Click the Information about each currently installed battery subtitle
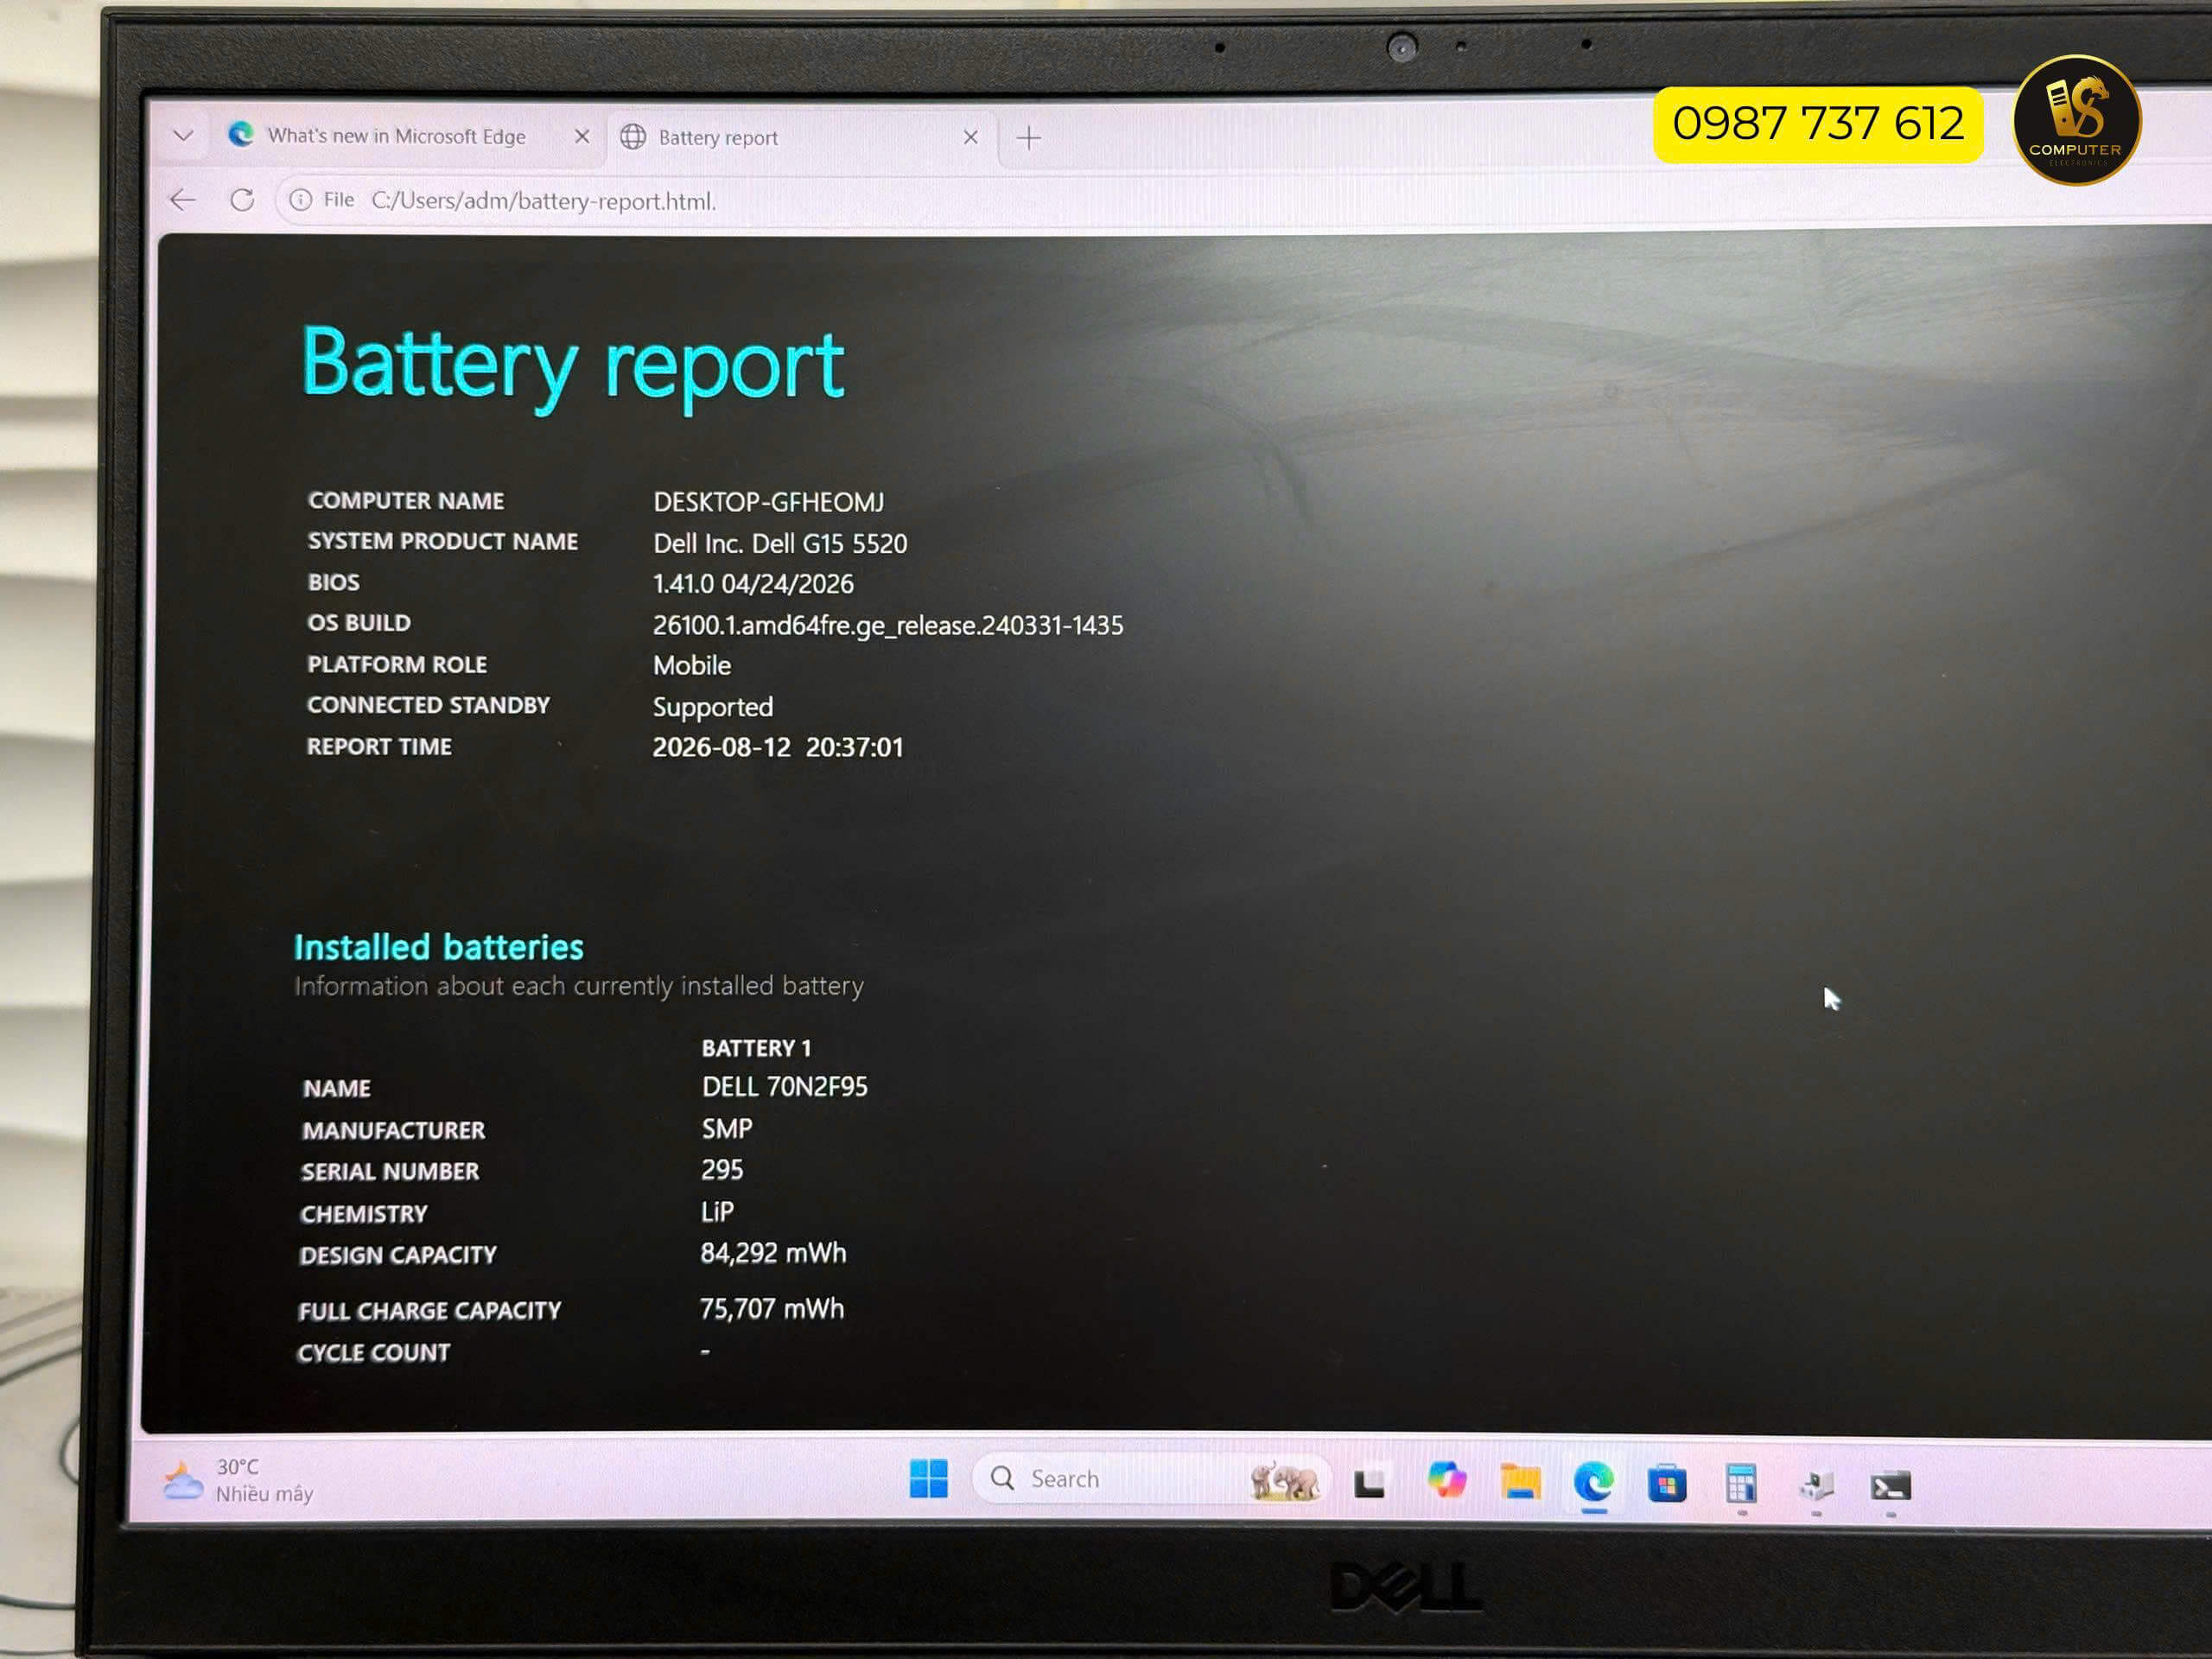Screen dimensions: 2212x1659 579,986
